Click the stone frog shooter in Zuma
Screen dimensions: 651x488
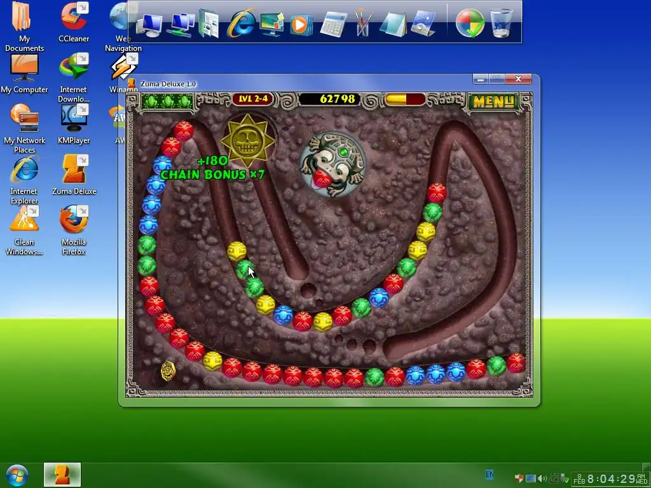[x=332, y=165]
